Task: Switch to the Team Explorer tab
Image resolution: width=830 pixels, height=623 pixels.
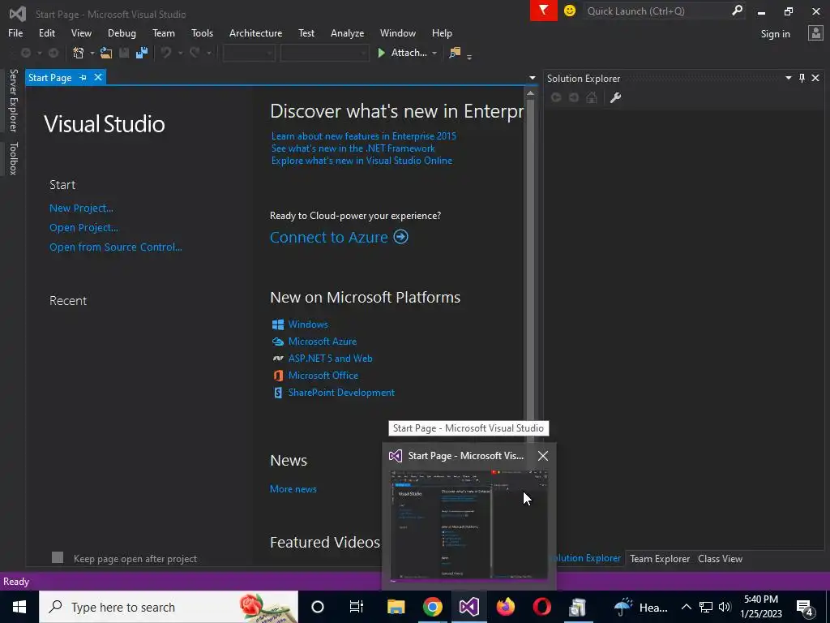Action: click(660, 558)
